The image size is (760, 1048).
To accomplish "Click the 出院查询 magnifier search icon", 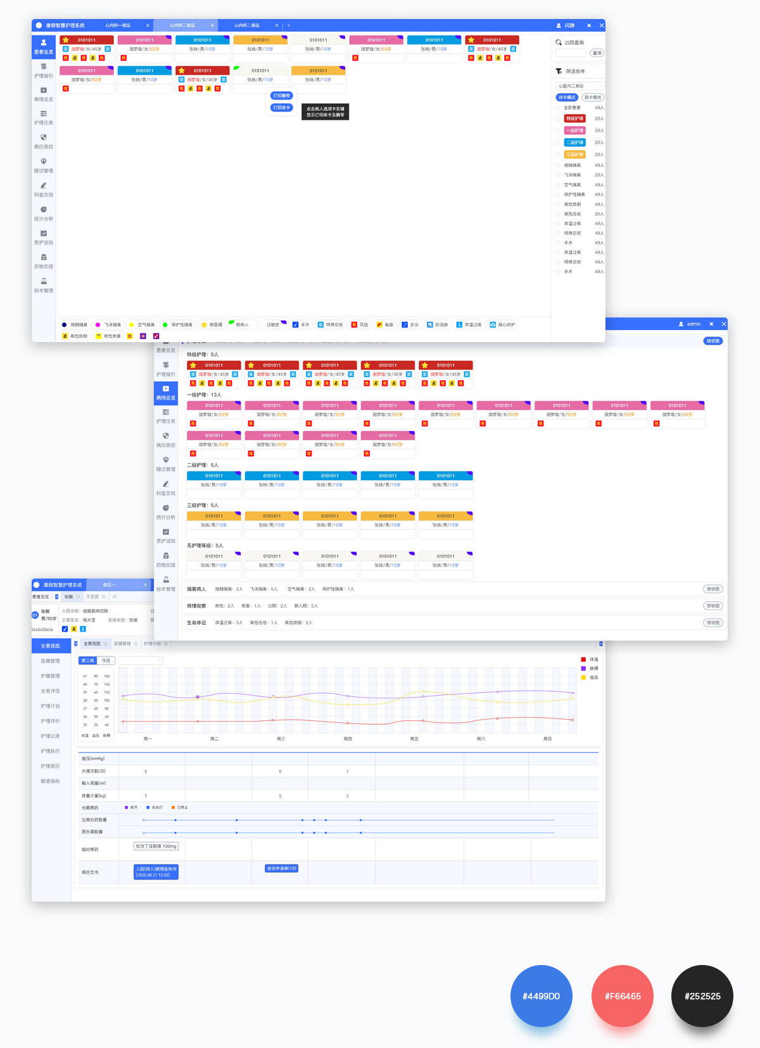I will coord(559,42).
